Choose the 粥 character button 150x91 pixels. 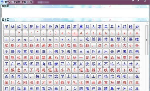pyautogui.click(x=100, y=39)
